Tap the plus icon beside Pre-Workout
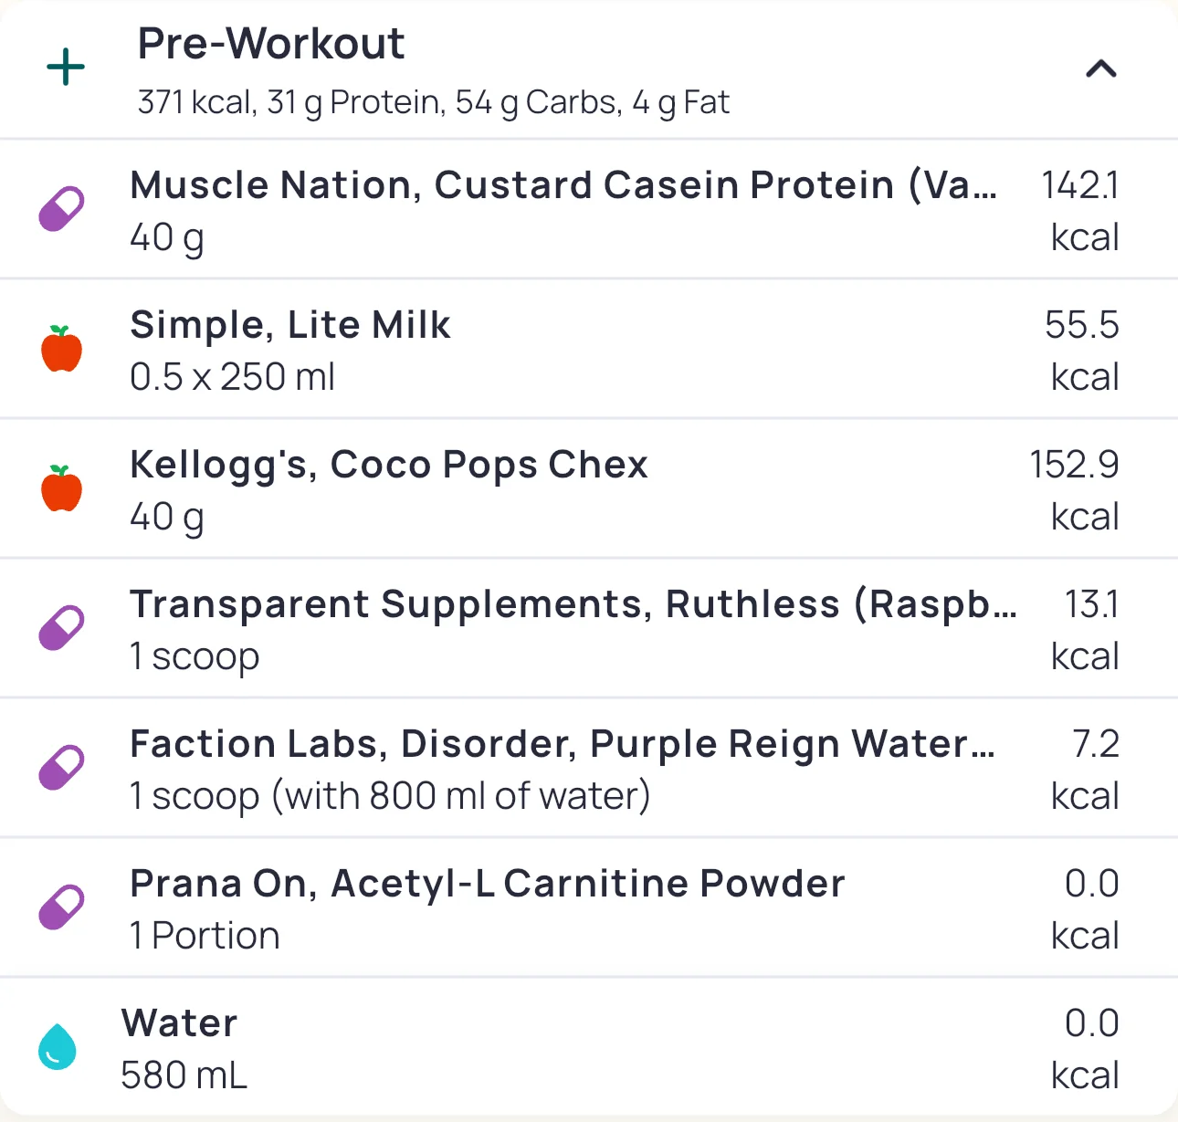This screenshot has height=1122, width=1178. point(66,68)
